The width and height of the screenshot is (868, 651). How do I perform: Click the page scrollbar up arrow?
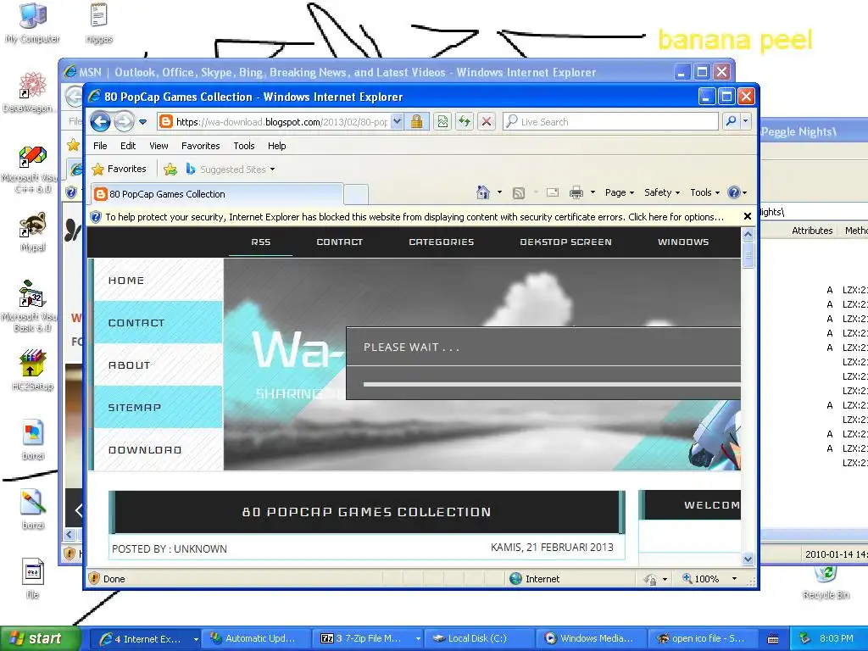pyautogui.click(x=748, y=235)
